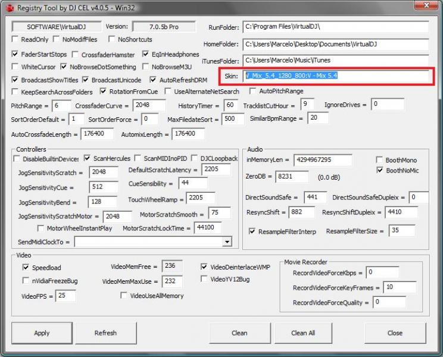Focus the TracklistCutHour input

tap(307, 104)
